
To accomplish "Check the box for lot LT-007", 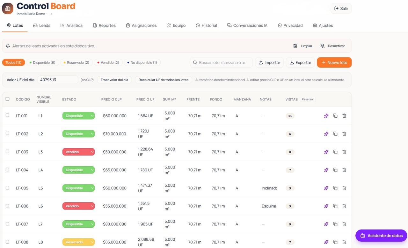I will 8,224.
